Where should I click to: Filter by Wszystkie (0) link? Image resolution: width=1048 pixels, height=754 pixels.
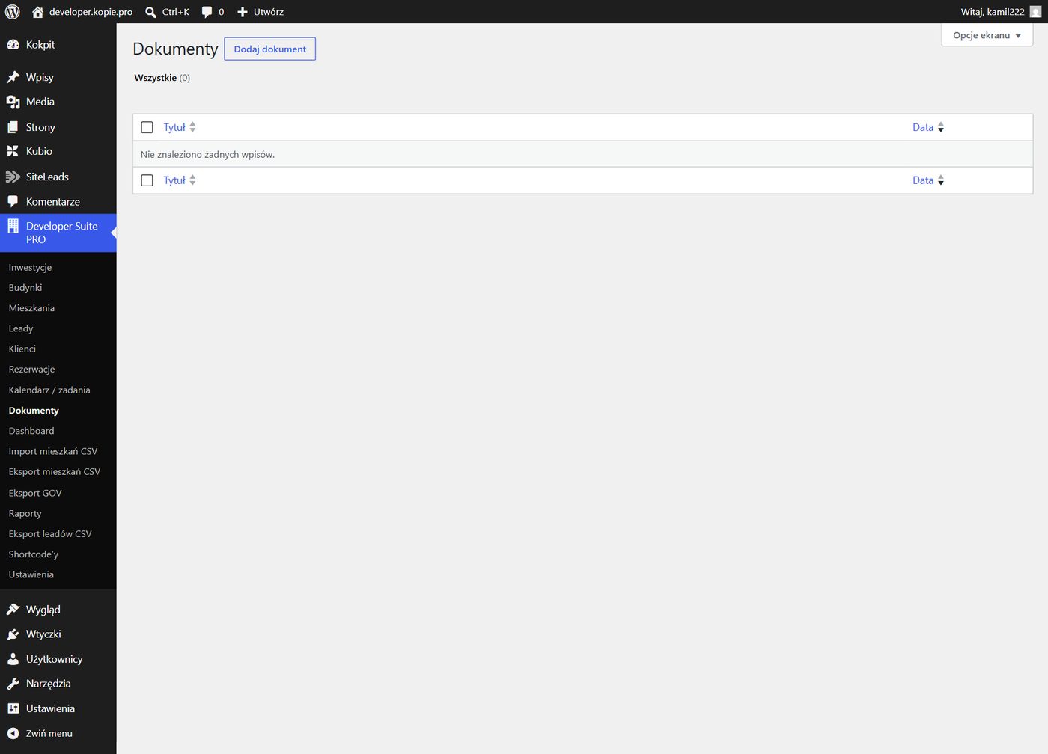[x=162, y=78]
